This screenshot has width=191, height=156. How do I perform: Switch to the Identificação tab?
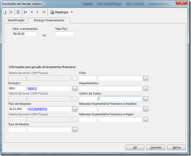(x=16, y=20)
